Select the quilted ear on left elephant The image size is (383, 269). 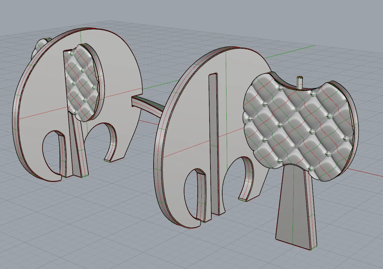coord(84,83)
